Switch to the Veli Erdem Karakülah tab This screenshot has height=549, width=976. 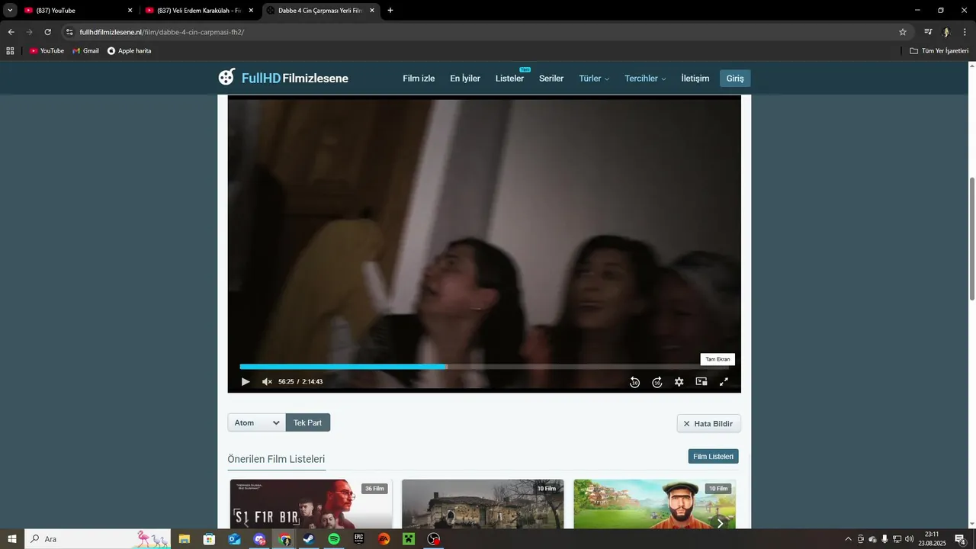[198, 11]
